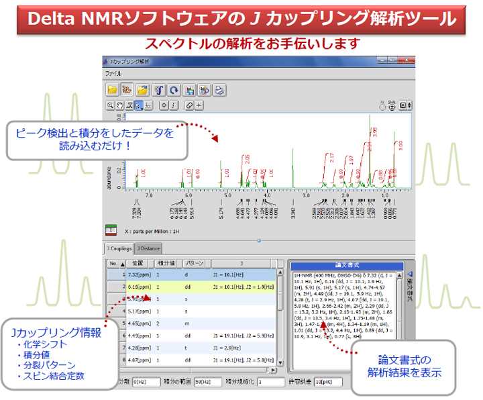This screenshot has width=483, height=400.
Task: Select the highlighted arrow pointer tool
Action: 139,105
